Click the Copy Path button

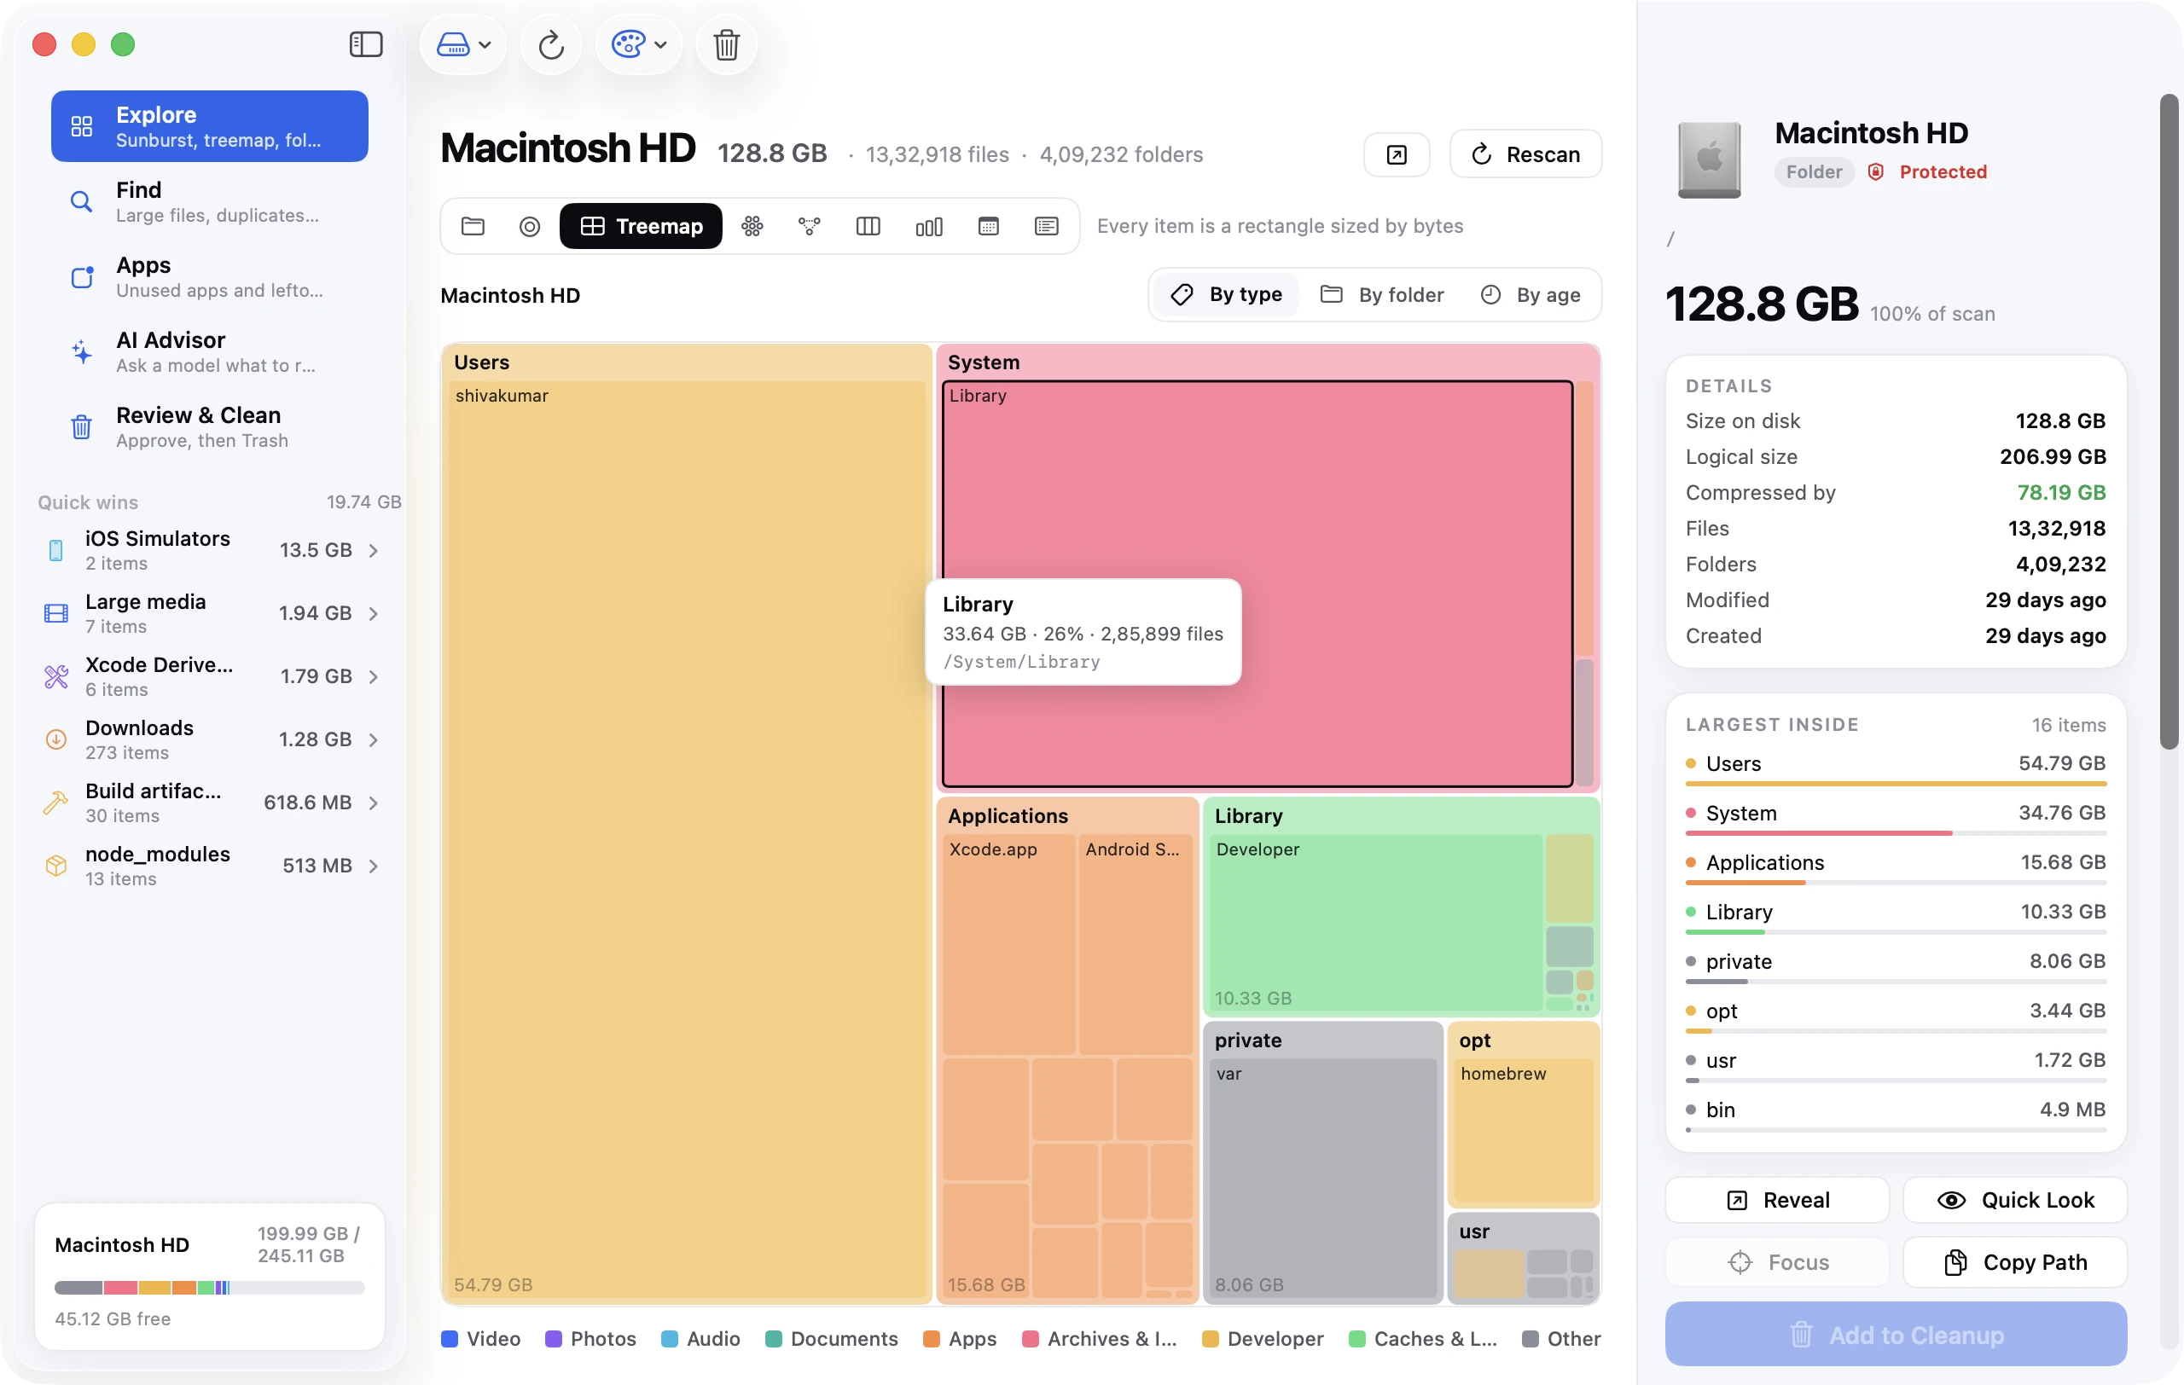click(2015, 1261)
